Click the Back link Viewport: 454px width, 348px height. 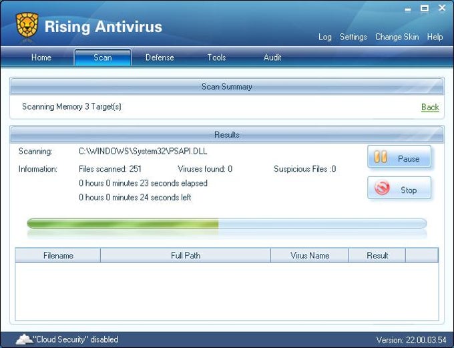[430, 108]
